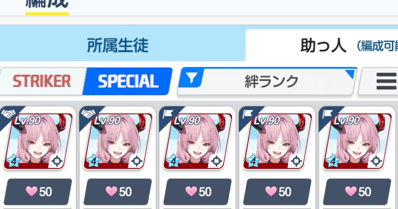Click the crosshair role icon on first card
Image resolution: width=398 pixels, height=209 pixels.
coord(57,161)
